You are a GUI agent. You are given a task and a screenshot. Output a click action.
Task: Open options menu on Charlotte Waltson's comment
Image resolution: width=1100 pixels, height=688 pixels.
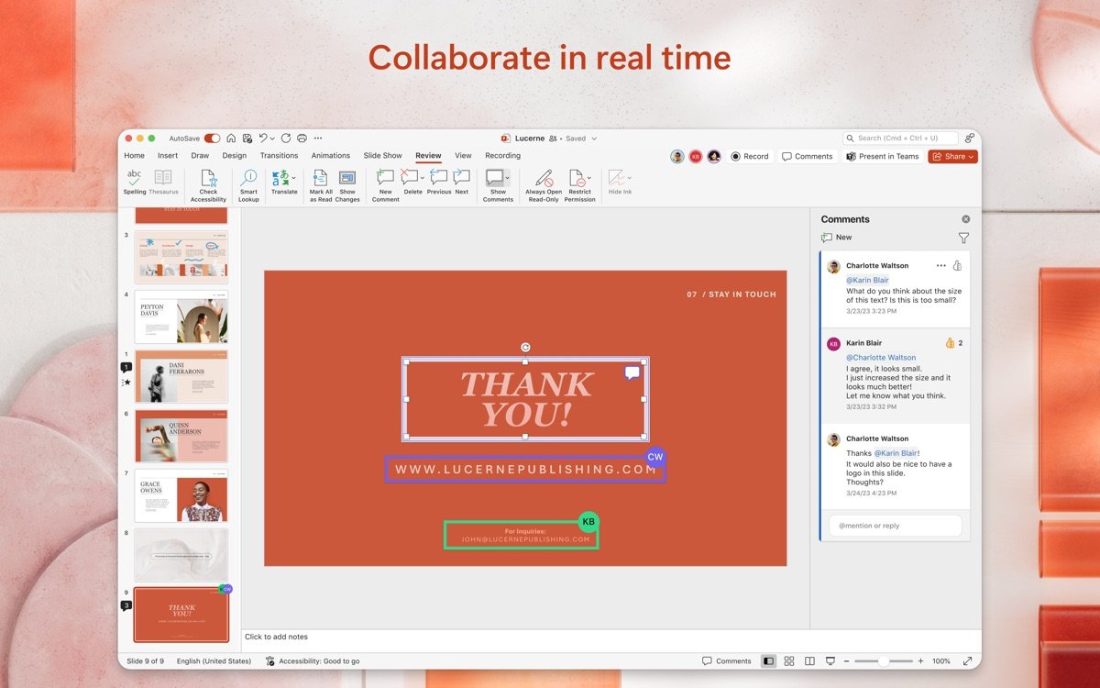[x=940, y=265]
